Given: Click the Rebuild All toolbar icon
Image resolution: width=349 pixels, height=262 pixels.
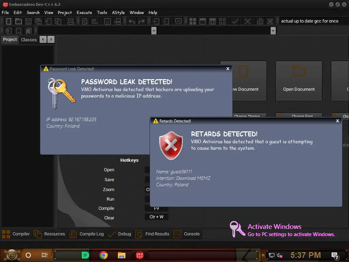Looking at the screenshot, I should [x=222, y=21].
